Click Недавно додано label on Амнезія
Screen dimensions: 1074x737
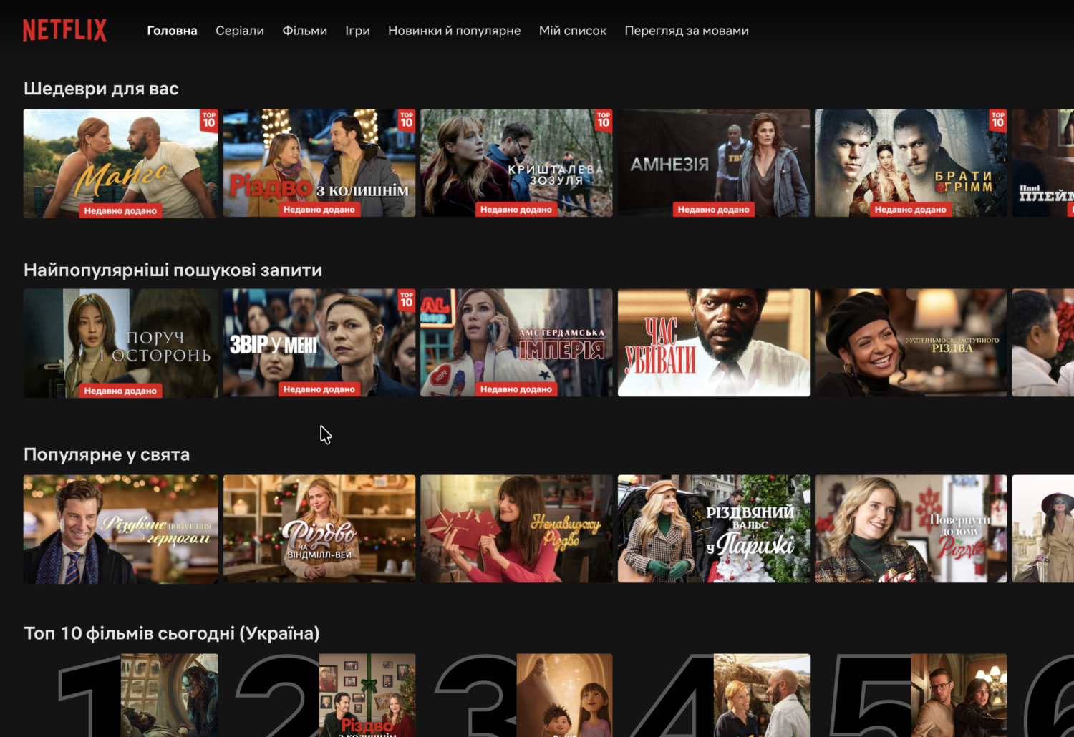point(714,210)
